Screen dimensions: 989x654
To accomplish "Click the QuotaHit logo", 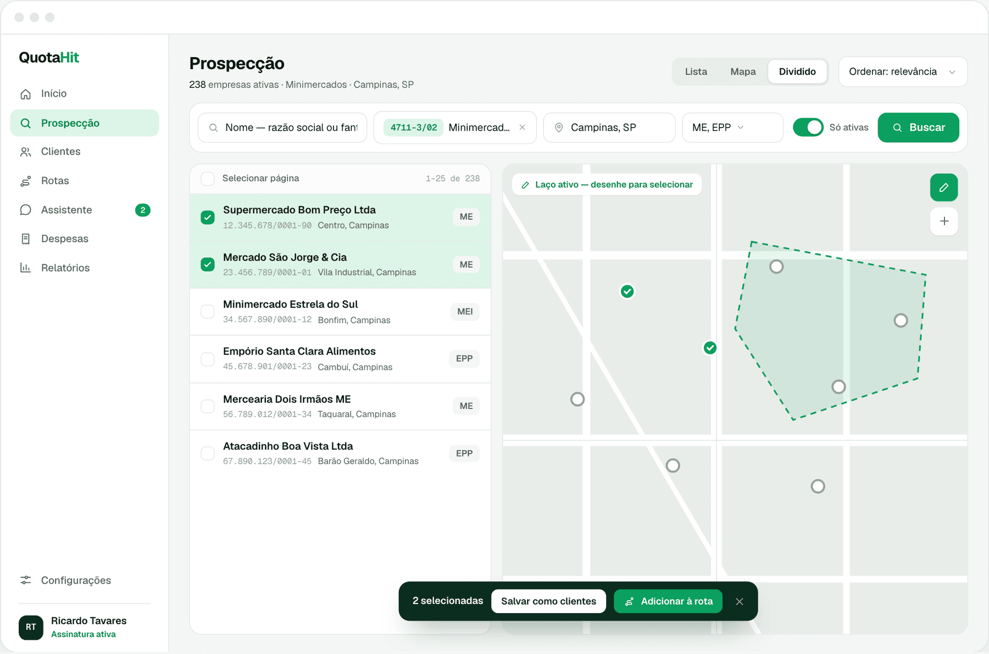I will click(x=49, y=57).
